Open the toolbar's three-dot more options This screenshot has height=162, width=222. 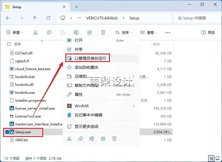pos(168,33)
